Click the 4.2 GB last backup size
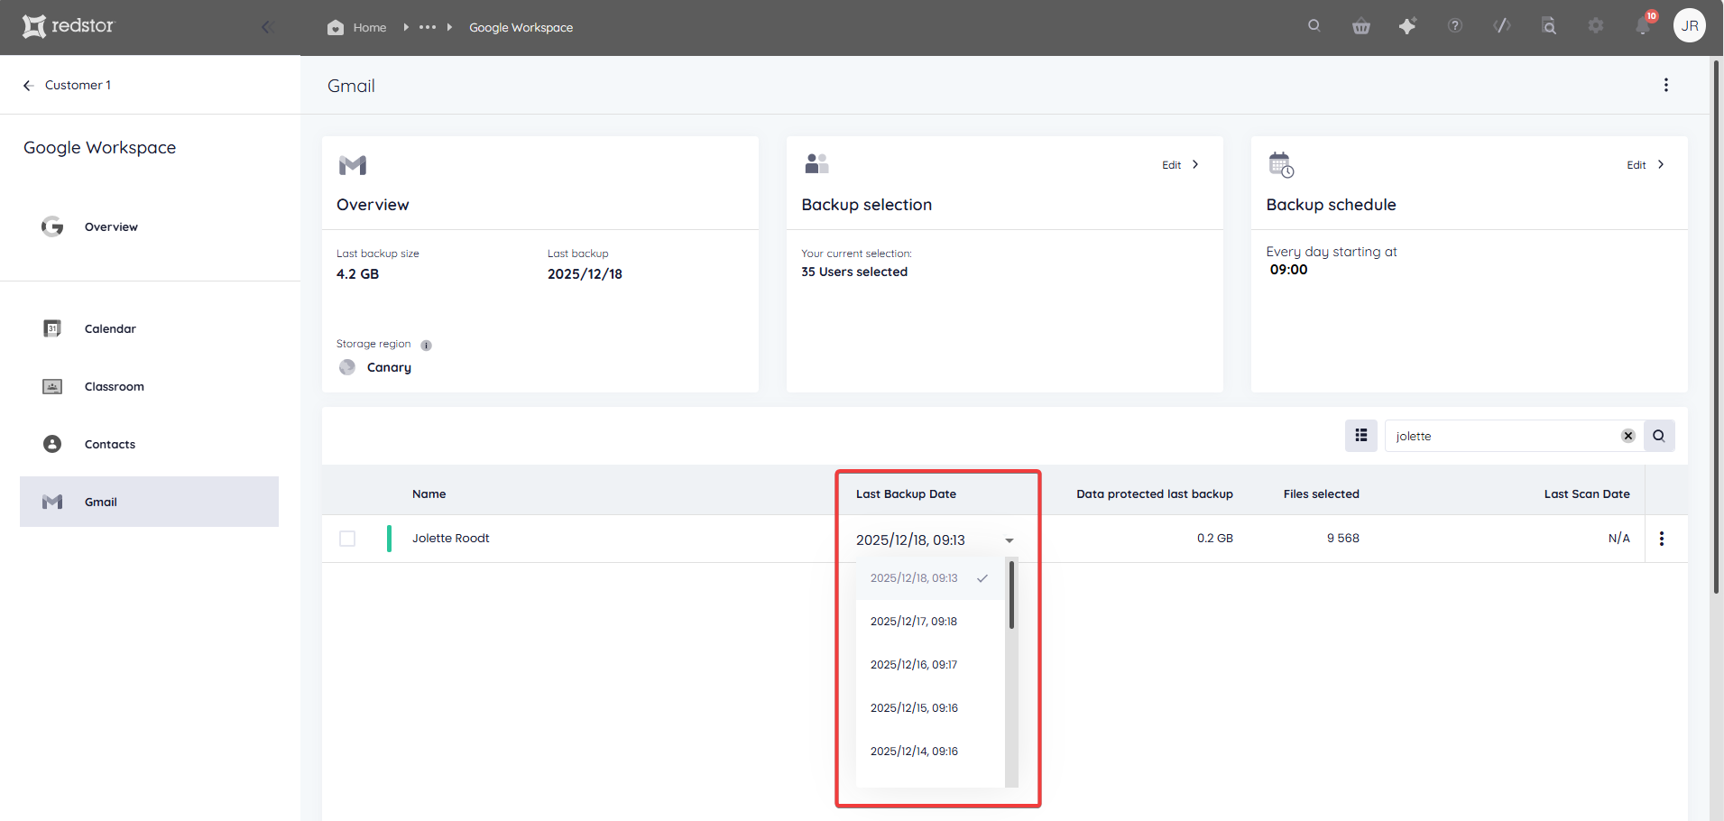 point(357,274)
